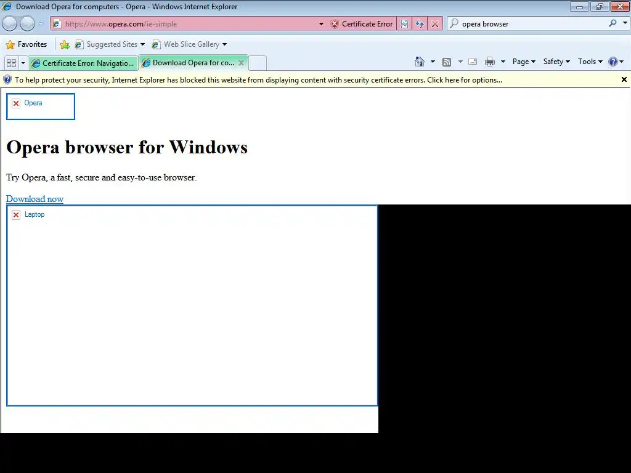Viewport: 631px width, 473px height.
Task: Open the Quick Tabs view icon
Action: pos(12,63)
